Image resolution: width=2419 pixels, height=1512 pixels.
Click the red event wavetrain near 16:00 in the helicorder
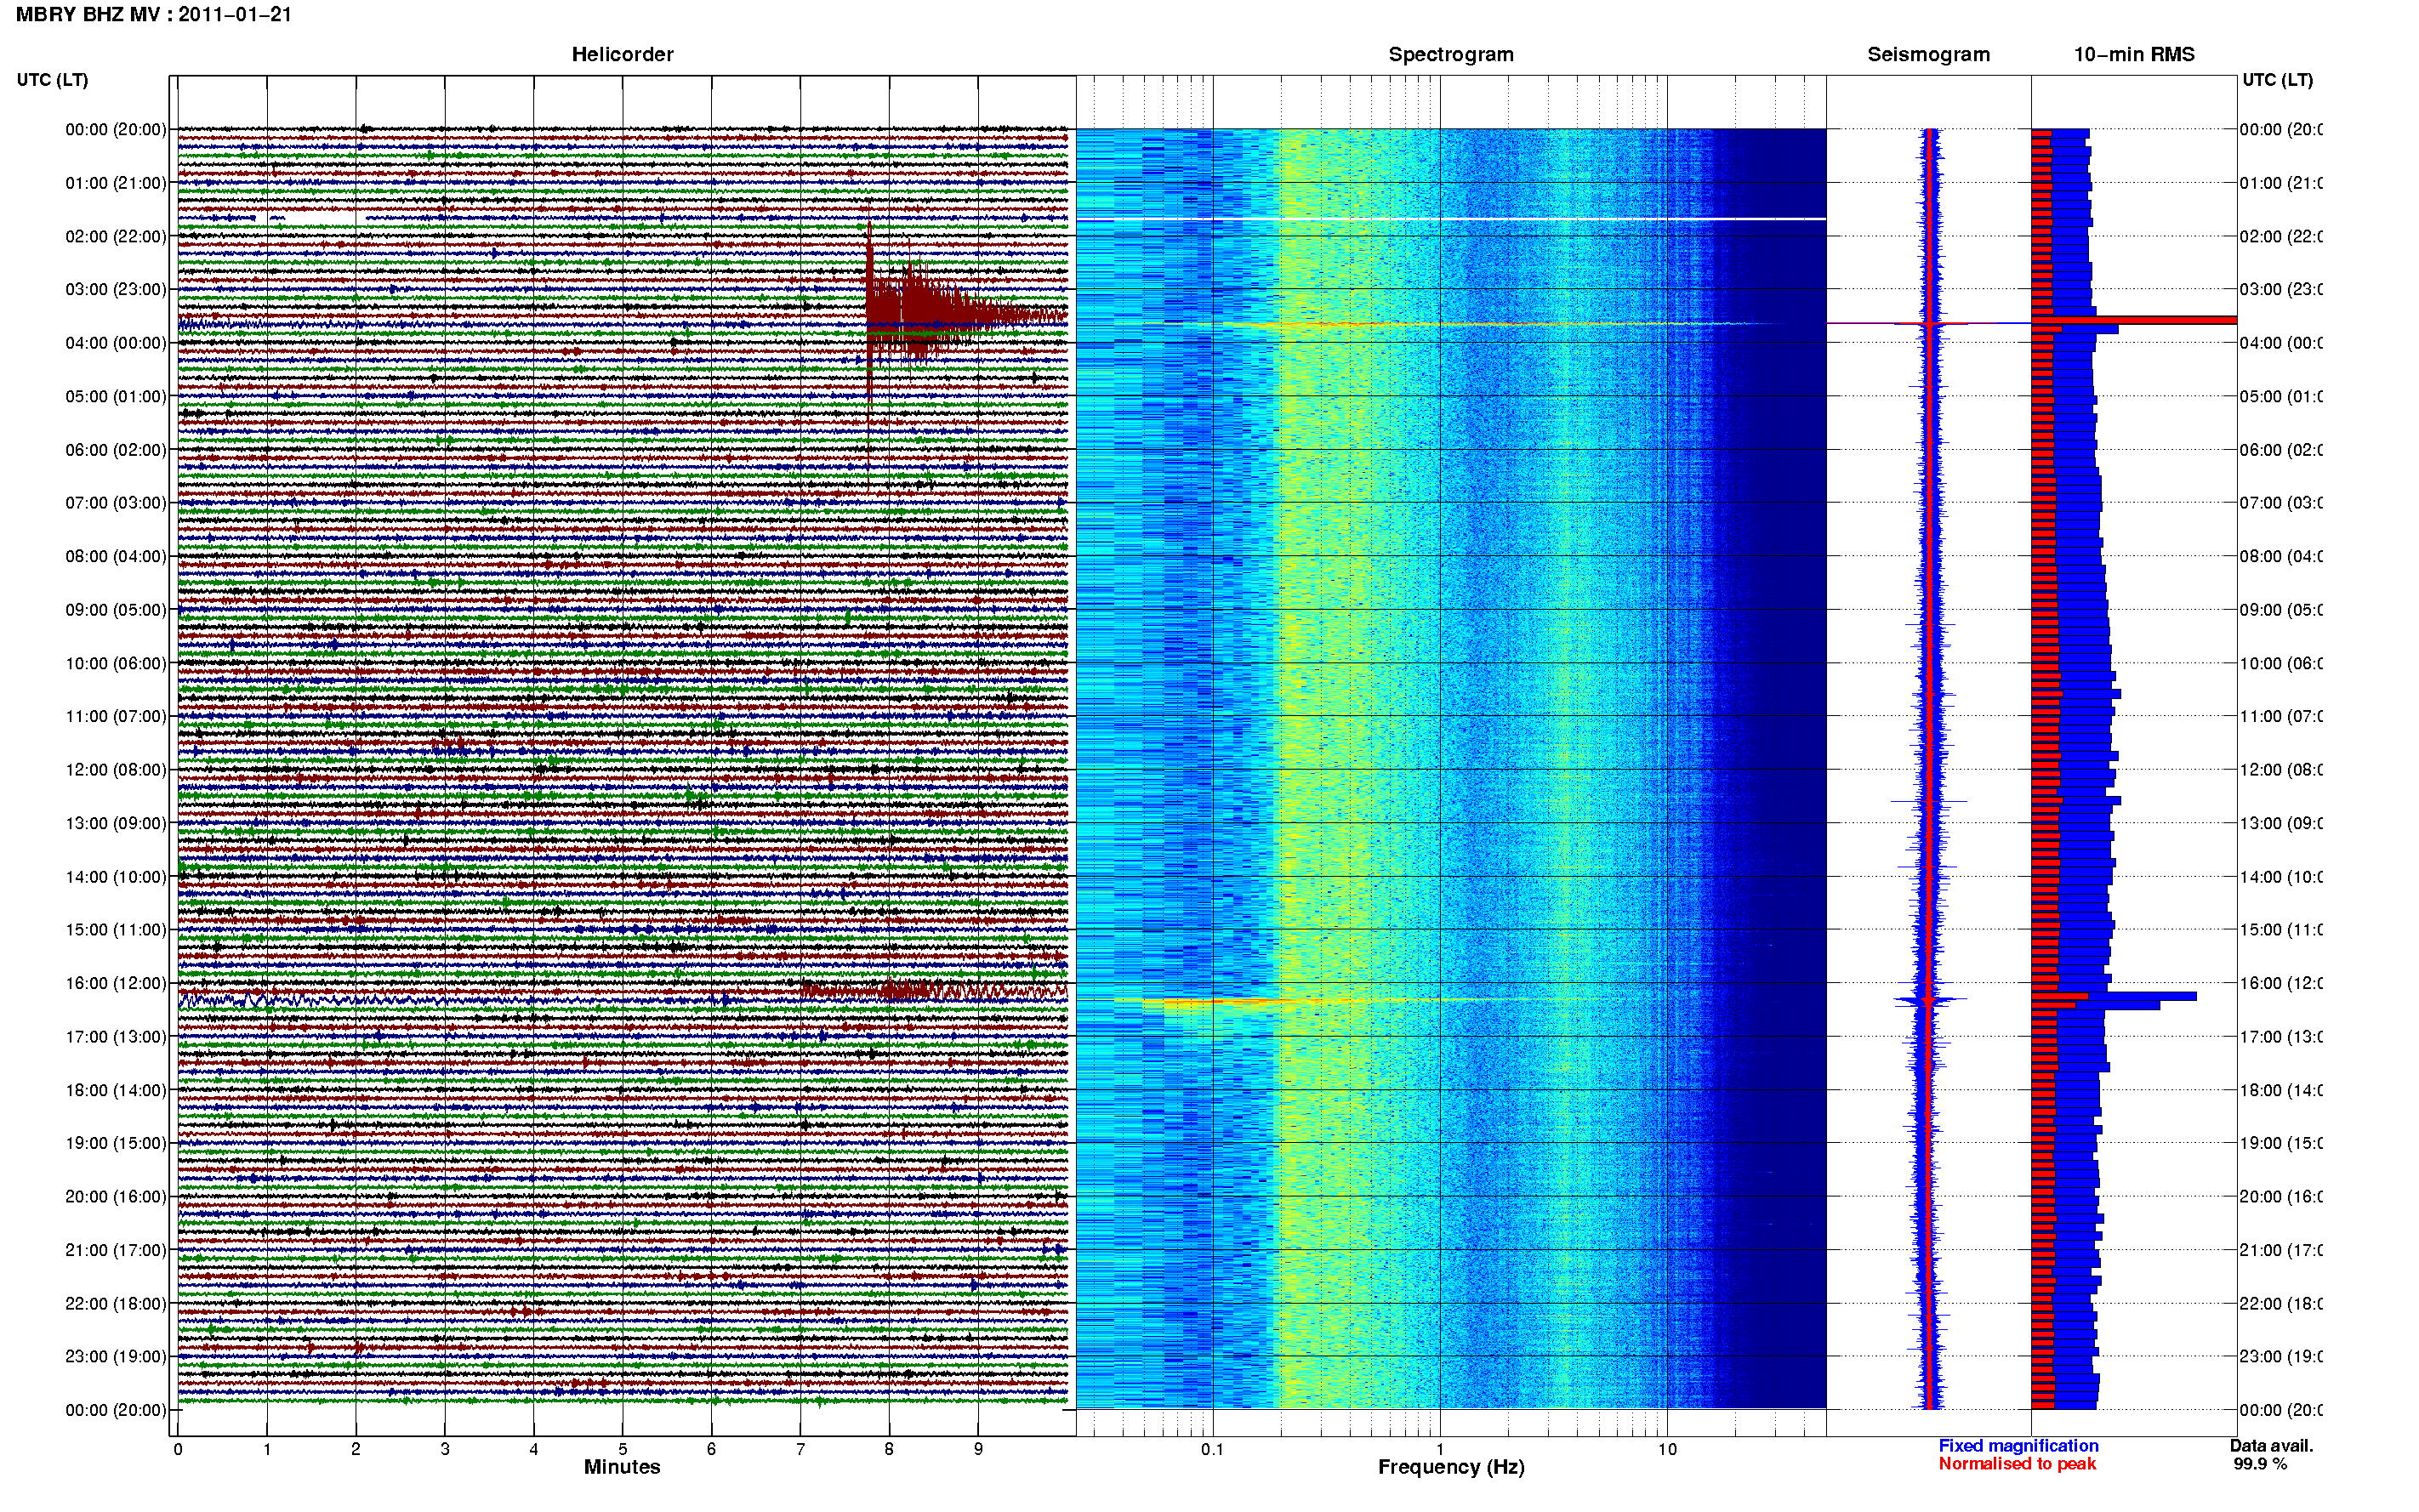933,991
